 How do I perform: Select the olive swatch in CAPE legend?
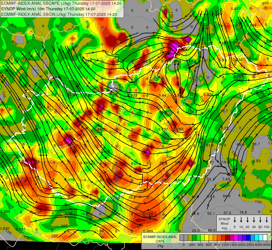[x=190, y=237]
